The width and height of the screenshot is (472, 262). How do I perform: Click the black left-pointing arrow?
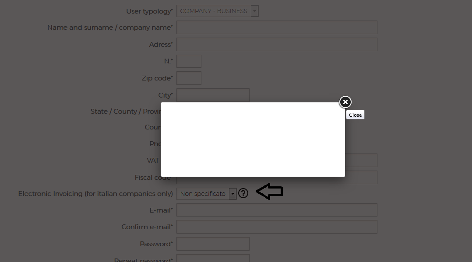[x=269, y=191]
